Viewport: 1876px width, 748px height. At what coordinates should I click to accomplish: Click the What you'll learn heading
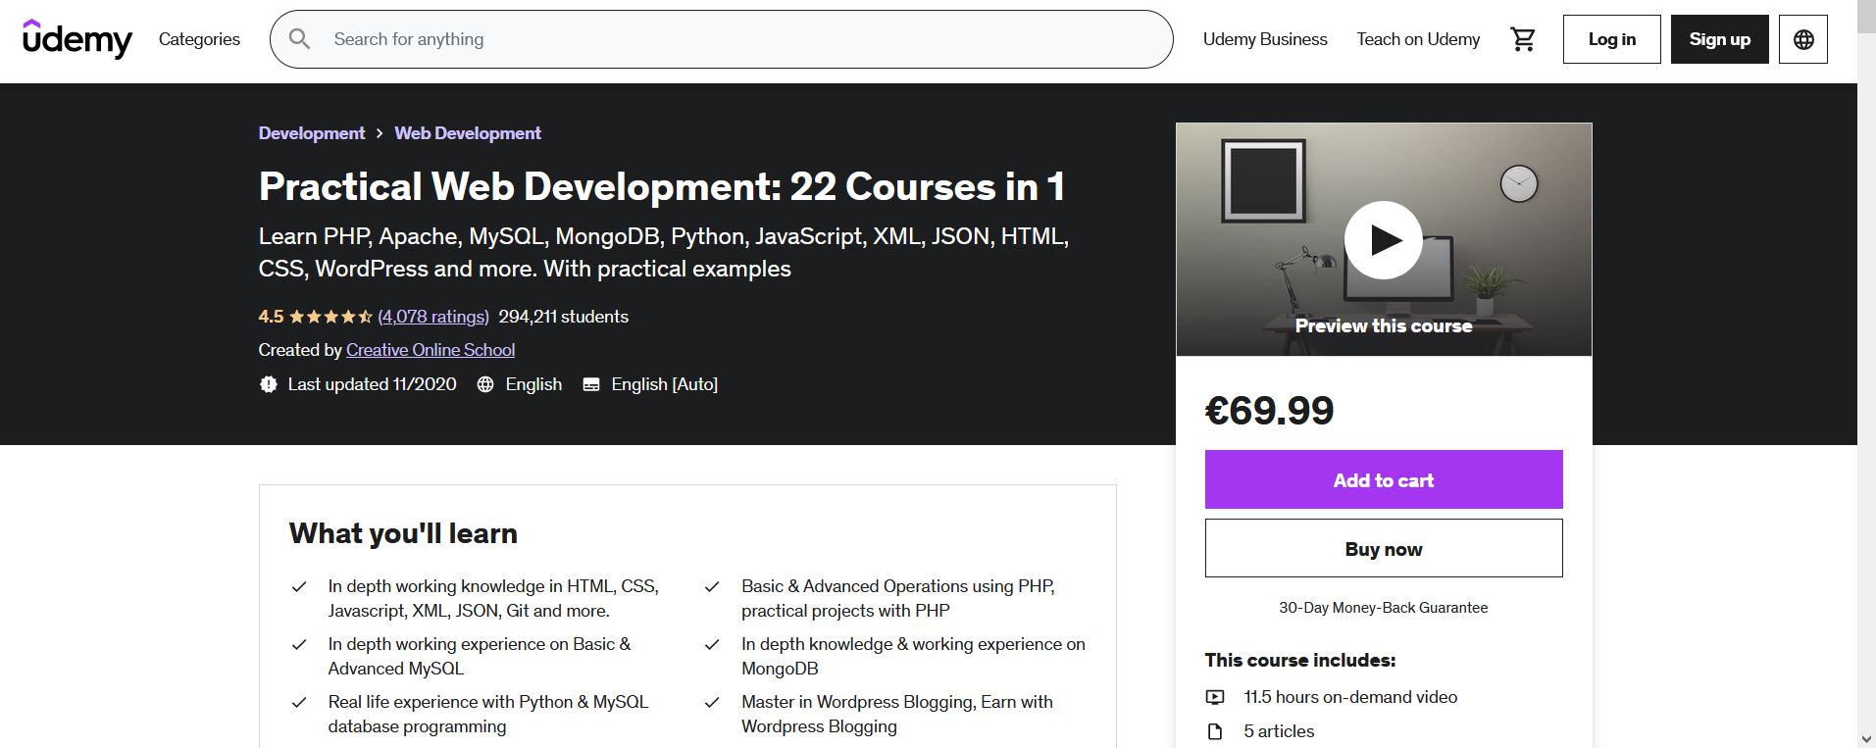(403, 533)
